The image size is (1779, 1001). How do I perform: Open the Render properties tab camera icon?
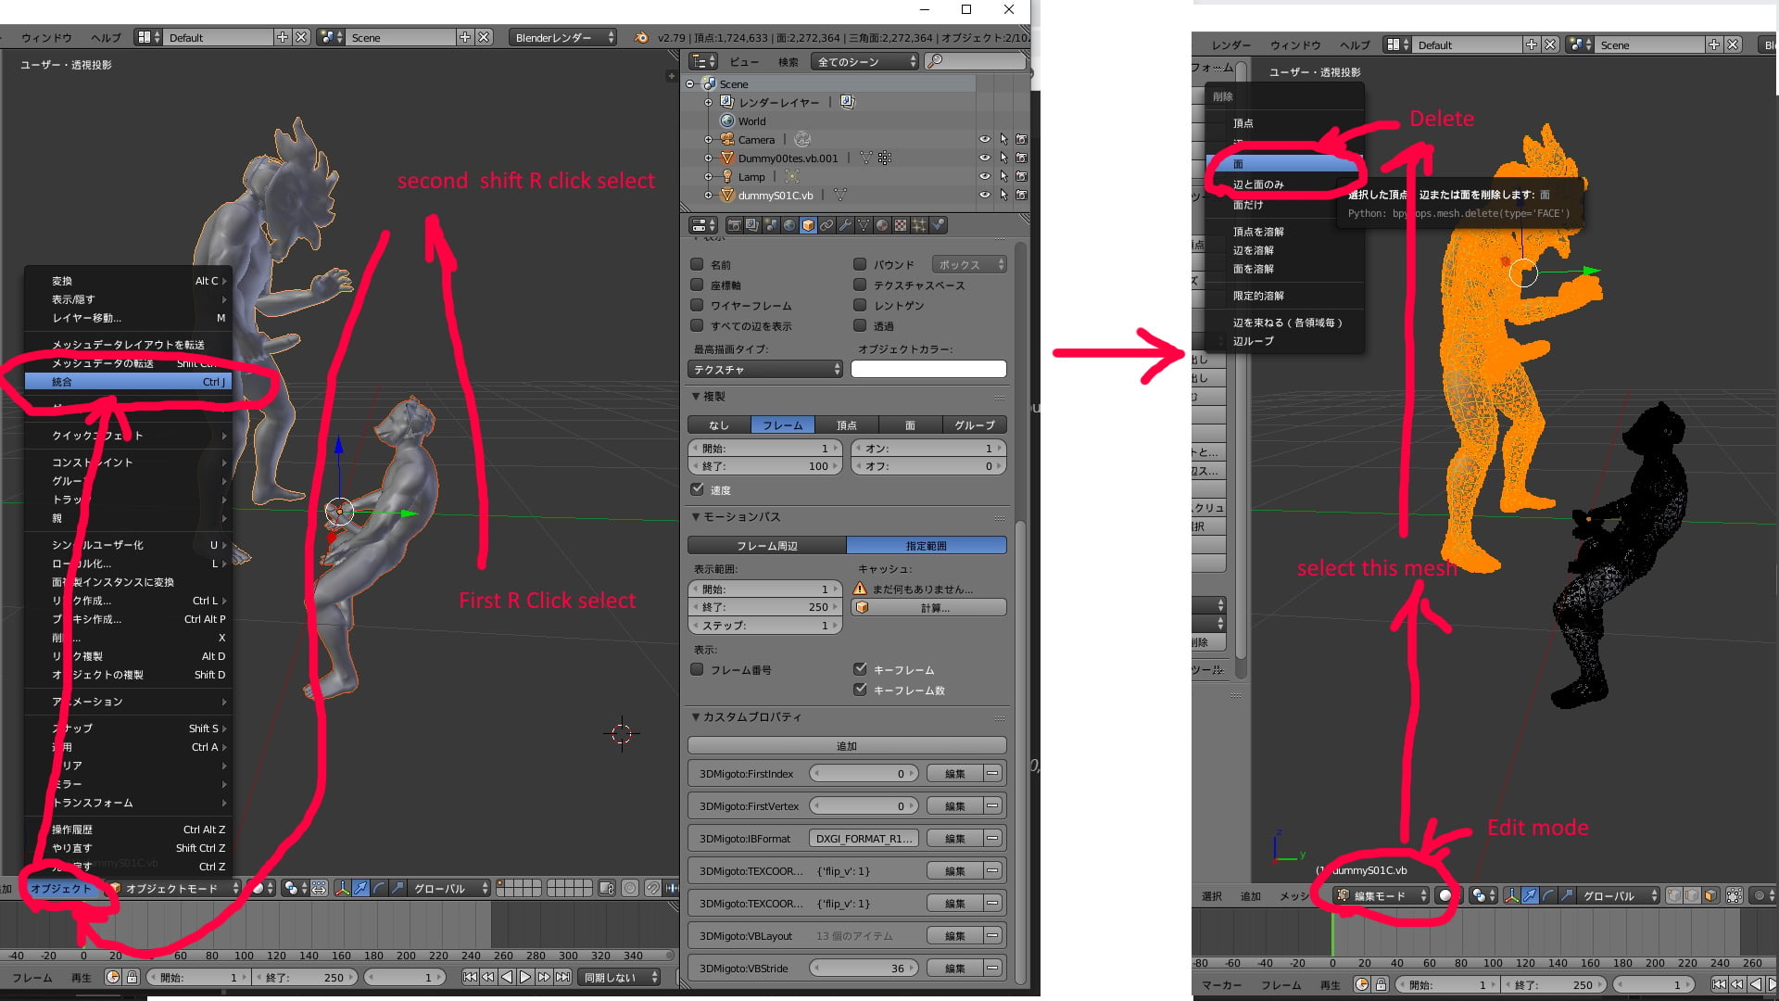734,225
